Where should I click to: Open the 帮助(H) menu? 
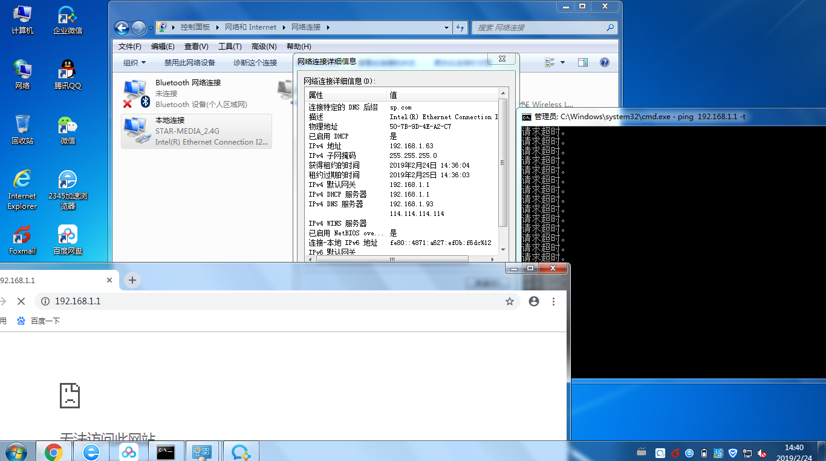click(299, 47)
